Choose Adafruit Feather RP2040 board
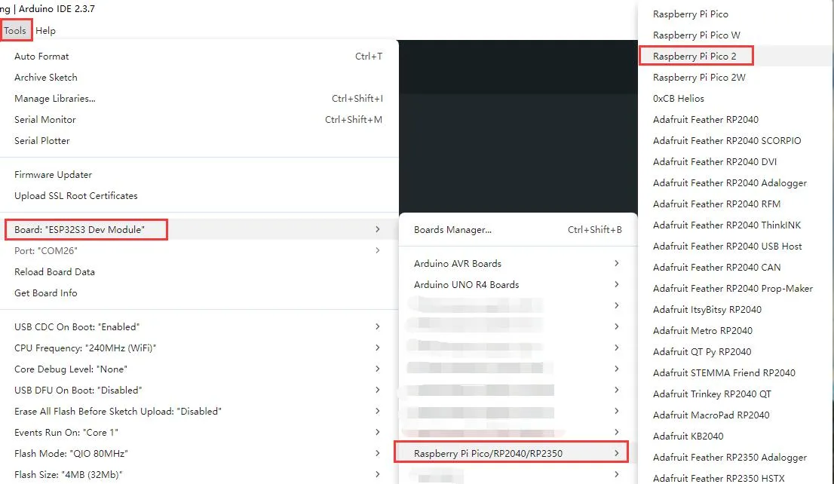The height and width of the screenshot is (484, 834). (706, 120)
